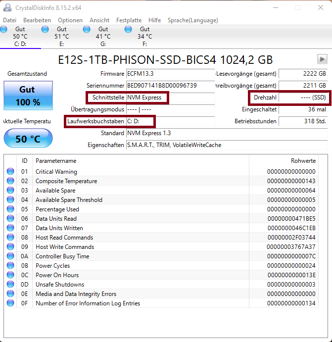Click the ID column header
This screenshot has height=342, width=332.
24,161
